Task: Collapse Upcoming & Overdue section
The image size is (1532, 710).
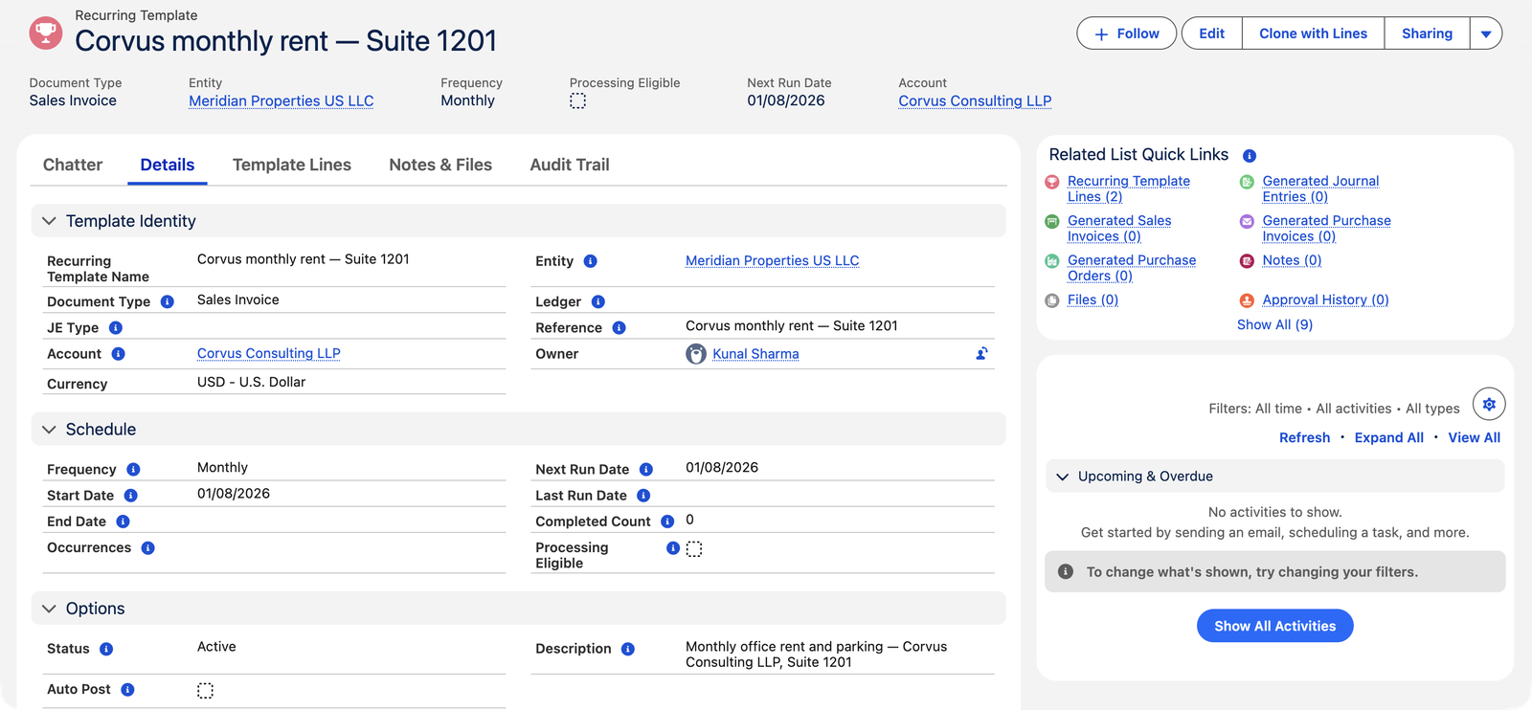Action: (1062, 477)
